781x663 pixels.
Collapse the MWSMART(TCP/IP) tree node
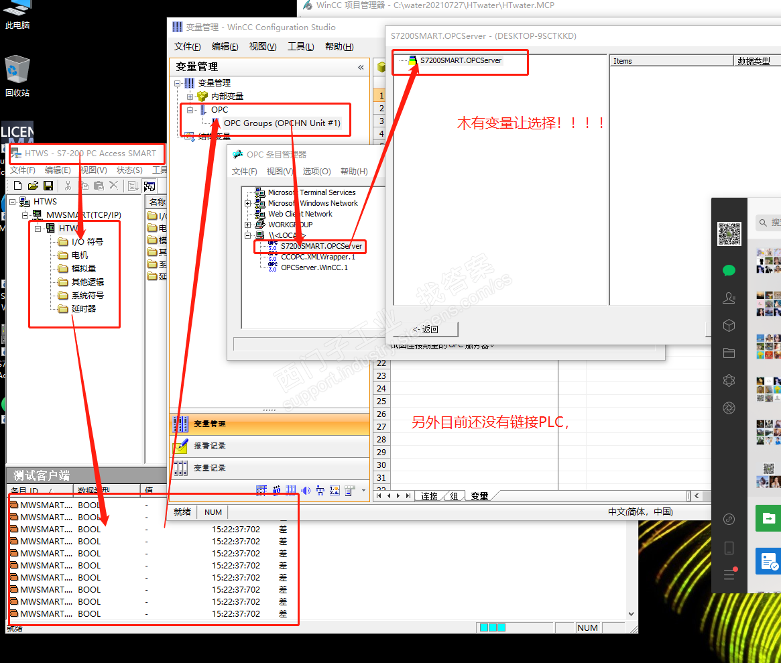[25, 215]
